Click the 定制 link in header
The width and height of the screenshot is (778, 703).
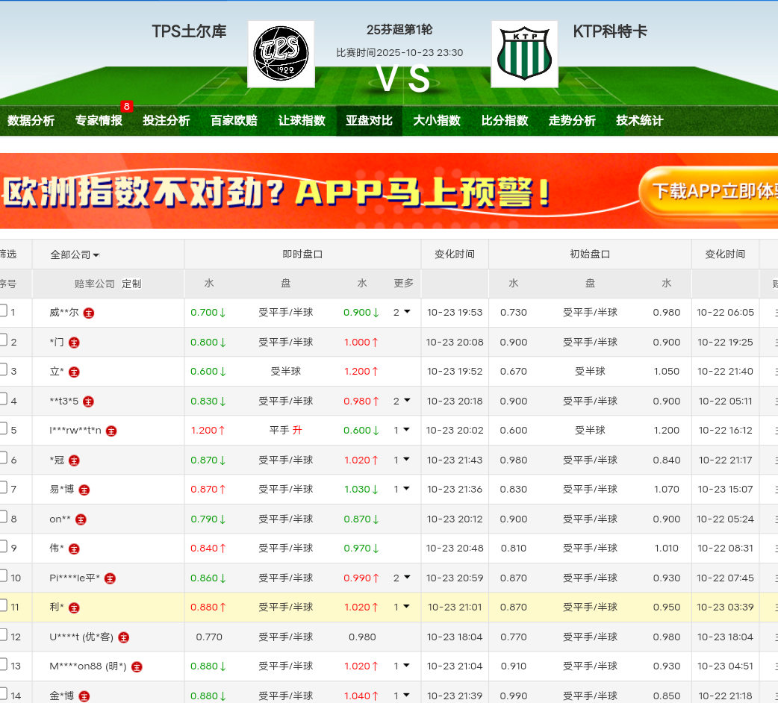click(131, 284)
